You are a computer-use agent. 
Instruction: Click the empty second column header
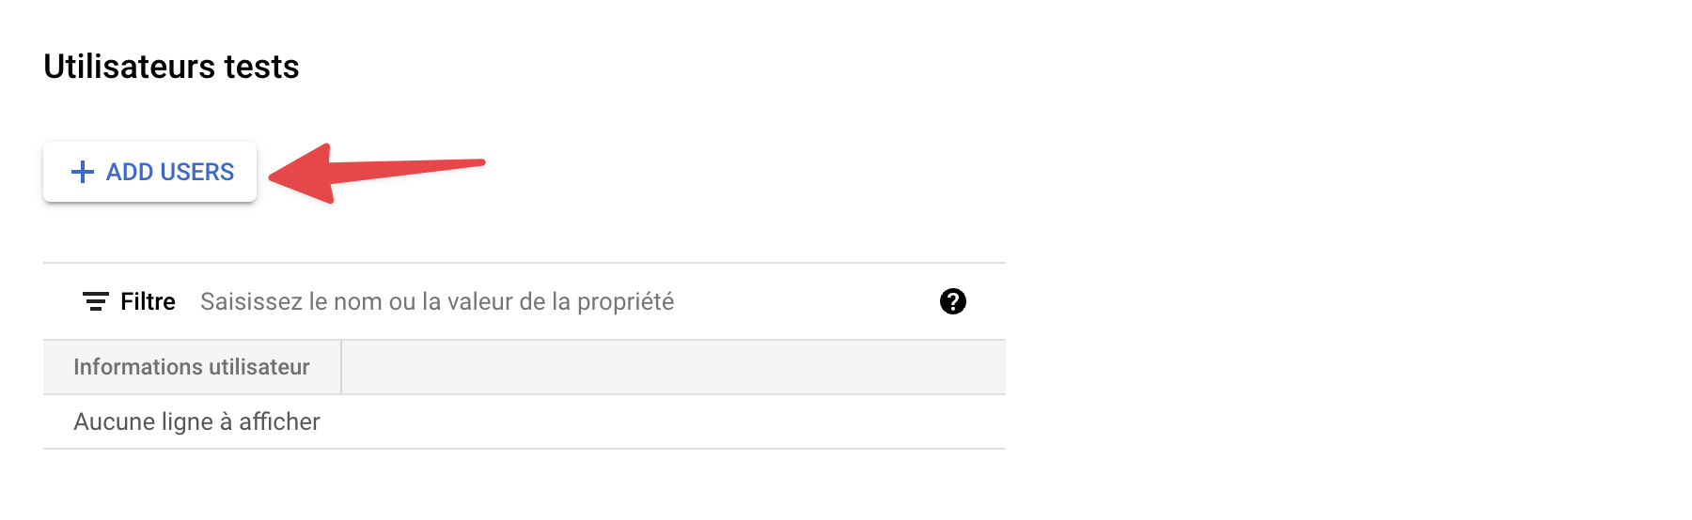tap(673, 367)
